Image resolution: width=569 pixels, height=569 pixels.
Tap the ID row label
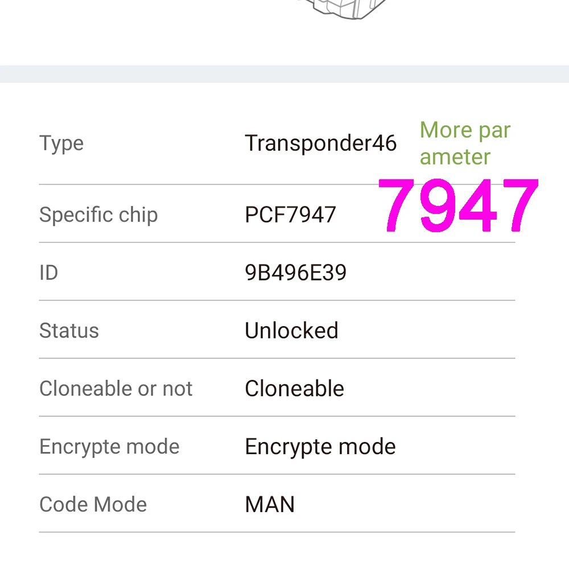click(x=49, y=273)
